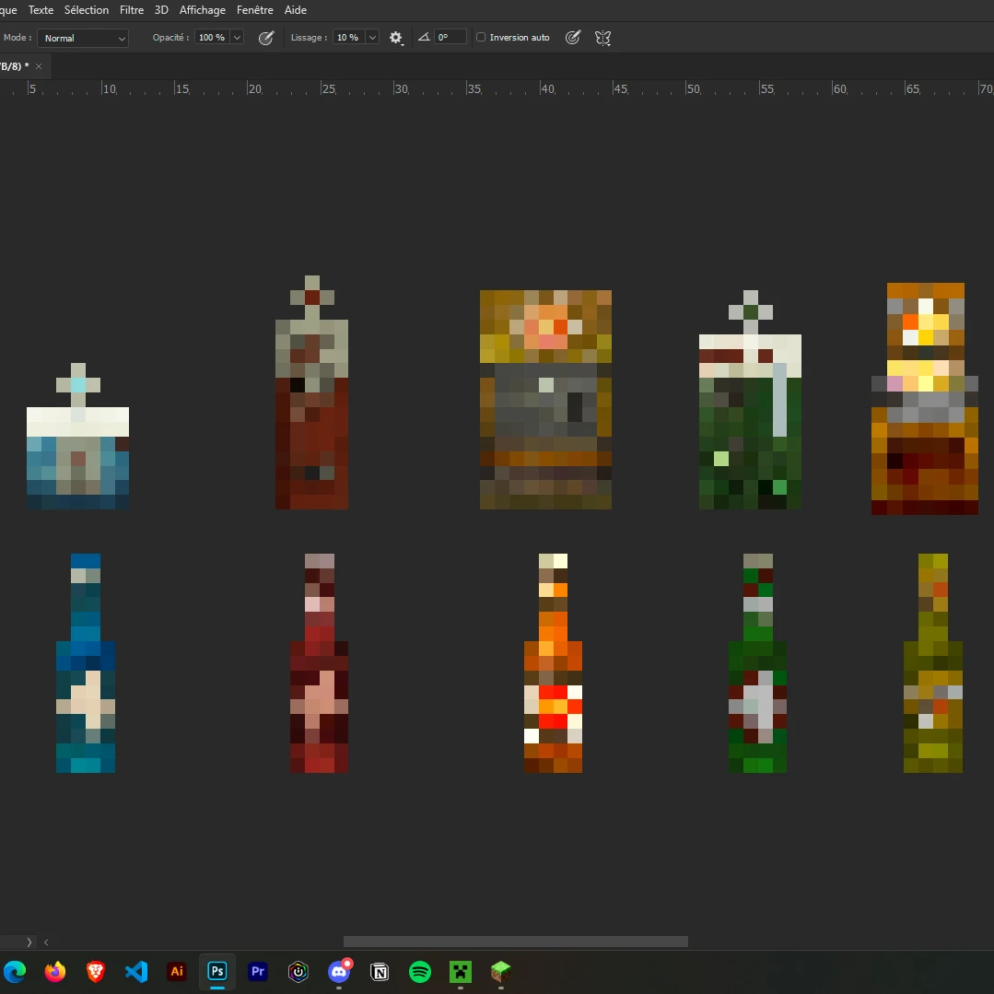Viewport: 994px width, 994px height.
Task: Click the orange-gold top right sprite
Action: (925, 399)
